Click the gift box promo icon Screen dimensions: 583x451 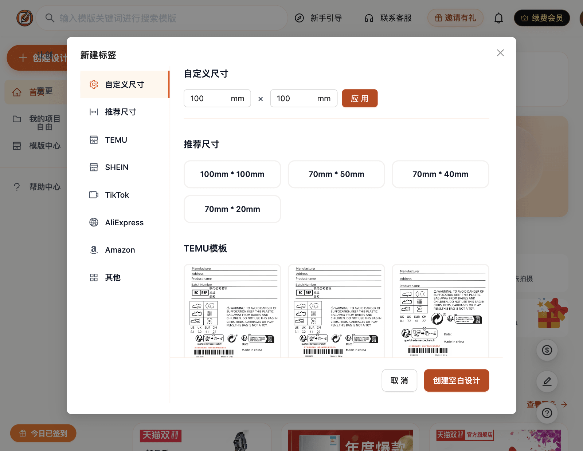[552, 313]
